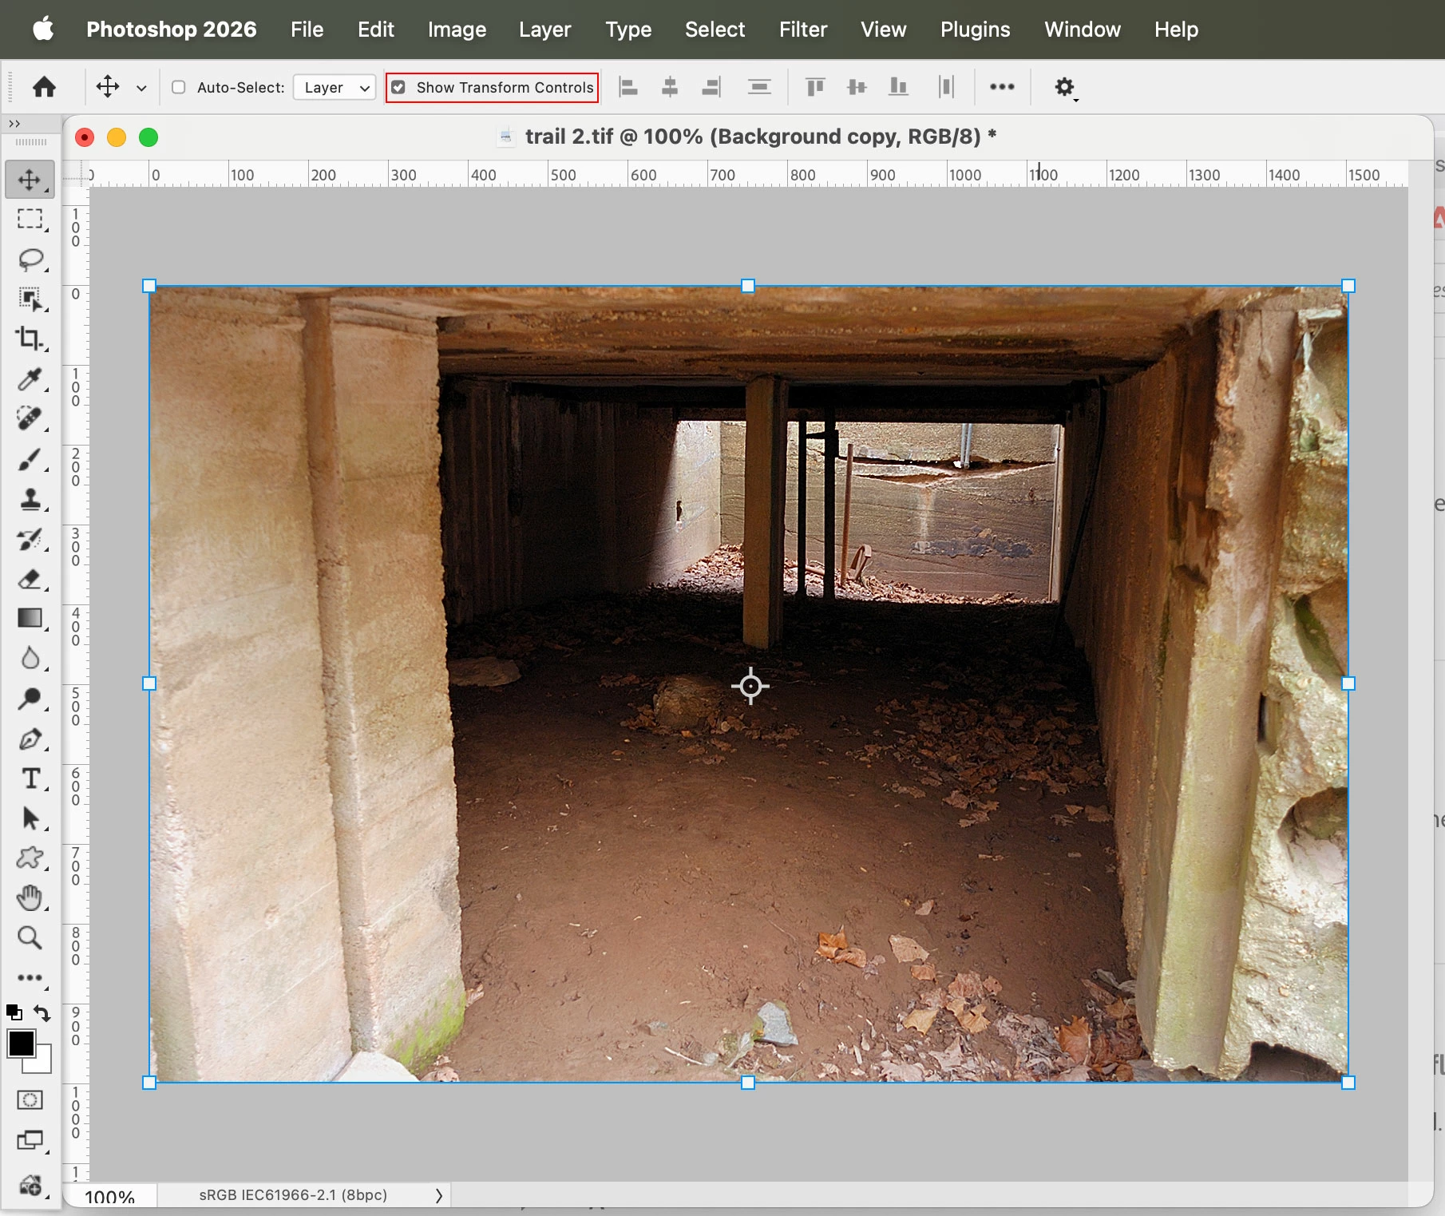Distribute layers vertically
This screenshot has height=1216, width=1445.
(759, 87)
